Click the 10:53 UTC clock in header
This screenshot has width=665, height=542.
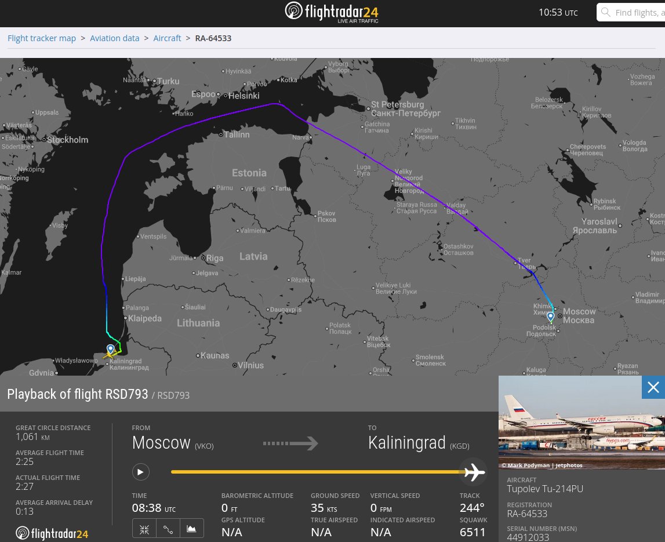click(x=558, y=12)
